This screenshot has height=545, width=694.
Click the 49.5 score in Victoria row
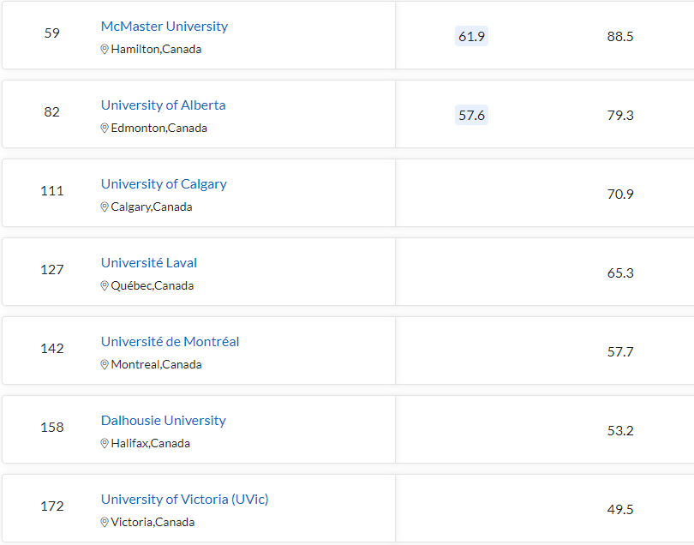[620, 509]
